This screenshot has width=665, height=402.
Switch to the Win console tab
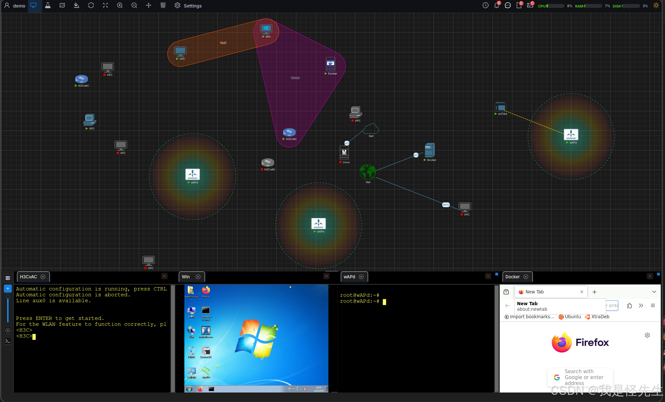[186, 277]
